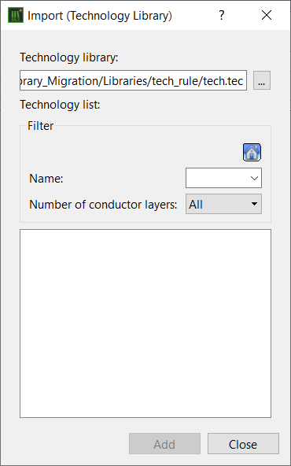This screenshot has width=291, height=466.
Task: Click the 'Number of conductor layers:' label
Action: point(103,205)
